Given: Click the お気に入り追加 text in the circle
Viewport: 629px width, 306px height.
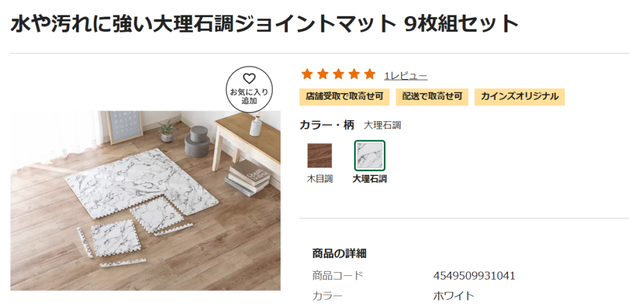Looking at the screenshot, I should tap(249, 96).
